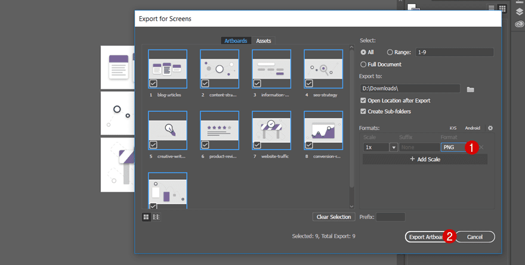Open advanced format settings gear icon
Viewport: 525px width, 265px height.
click(490, 128)
